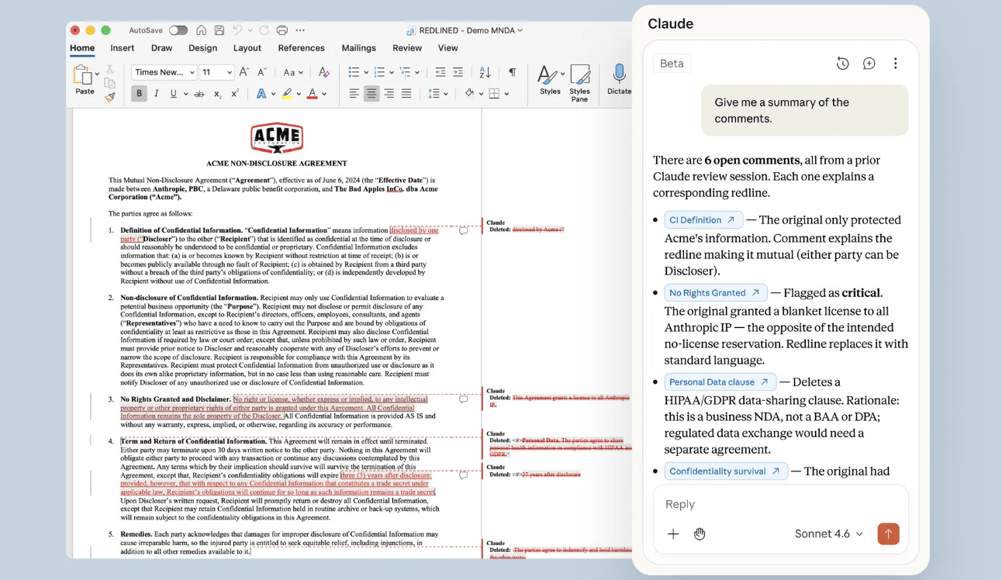Screen dimensions: 1002x580
Task: Open the No Rights Granted comment link
Action: 716,292
